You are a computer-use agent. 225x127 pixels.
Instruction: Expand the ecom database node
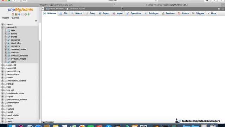2,24
